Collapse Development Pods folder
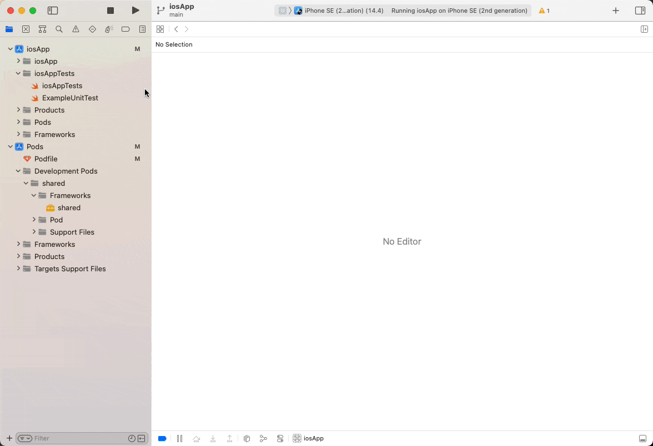The image size is (653, 446). [18, 171]
